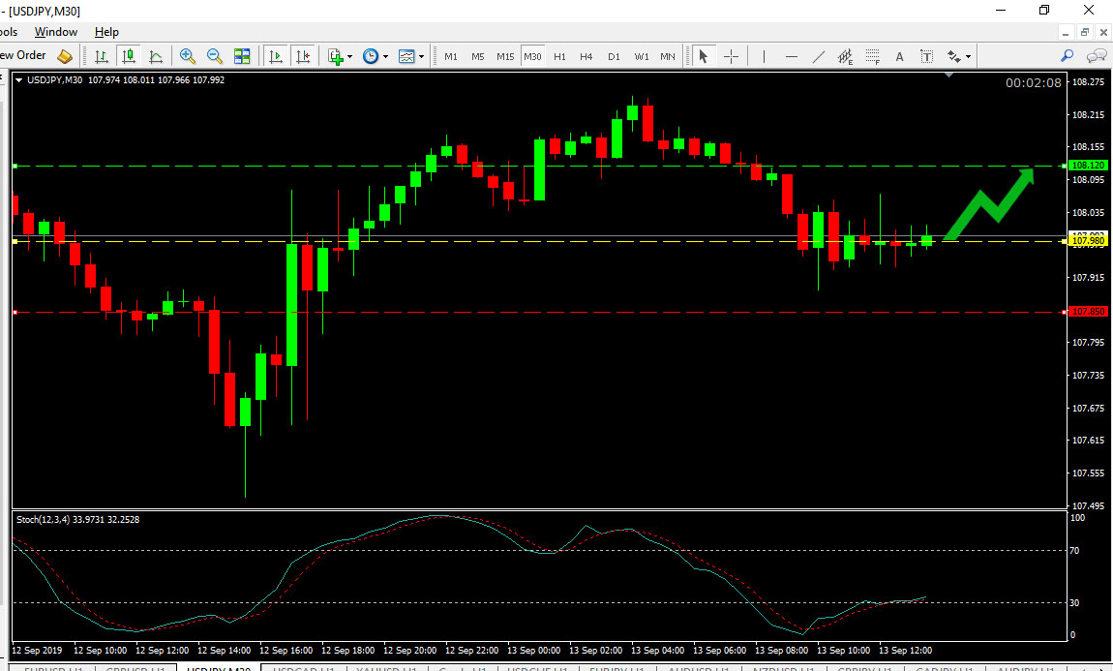Switch chart to bar chart mode

pos(102,56)
